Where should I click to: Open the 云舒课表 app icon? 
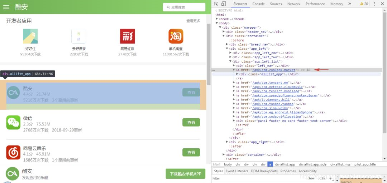[79, 36]
